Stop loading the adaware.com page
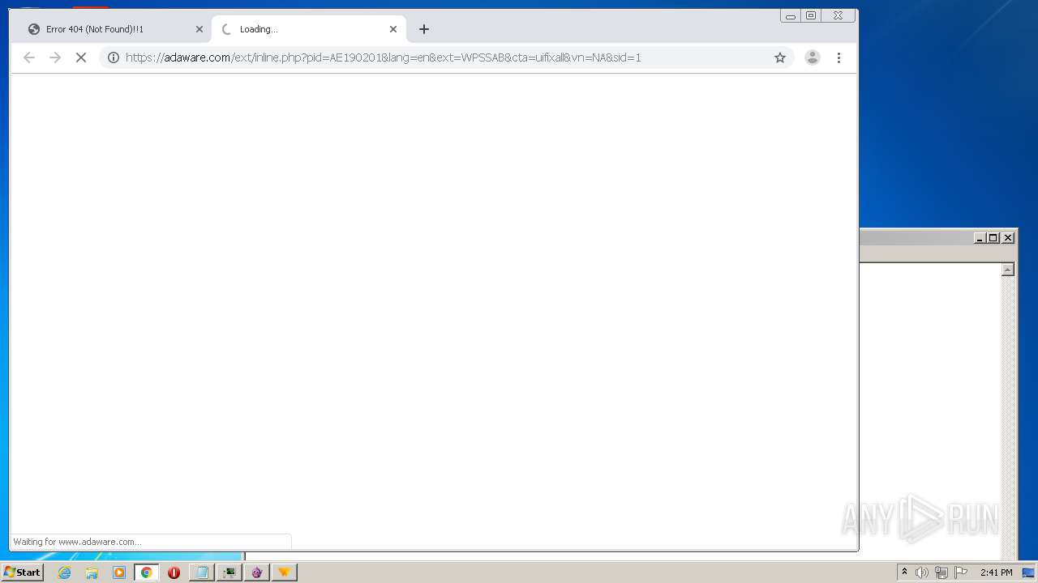Screen dimensions: 1038x583 click(x=81, y=57)
